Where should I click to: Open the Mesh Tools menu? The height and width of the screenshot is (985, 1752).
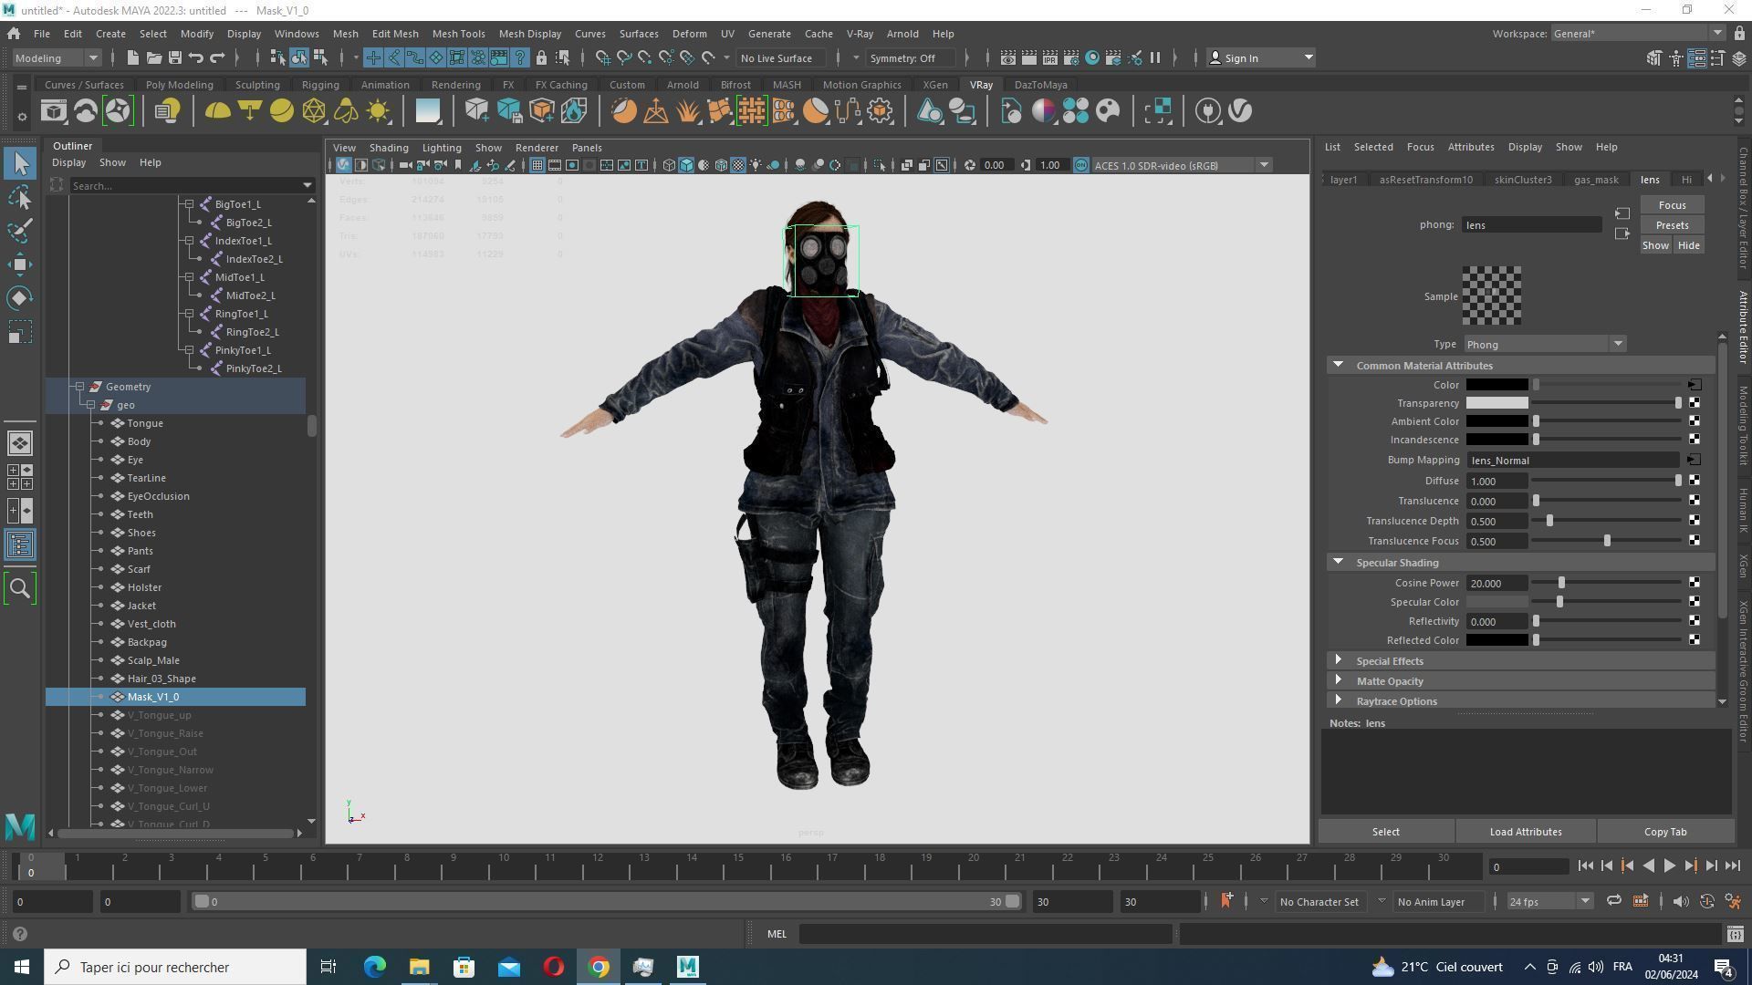click(458, 34)
